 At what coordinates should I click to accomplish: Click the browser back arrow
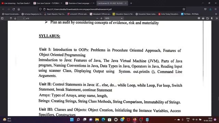coord(3,9)
